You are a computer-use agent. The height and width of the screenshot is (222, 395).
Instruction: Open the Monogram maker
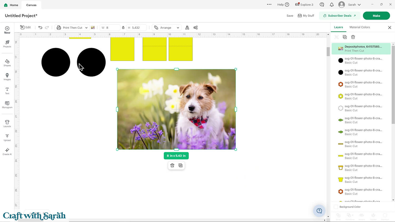(x=7, y=104)
